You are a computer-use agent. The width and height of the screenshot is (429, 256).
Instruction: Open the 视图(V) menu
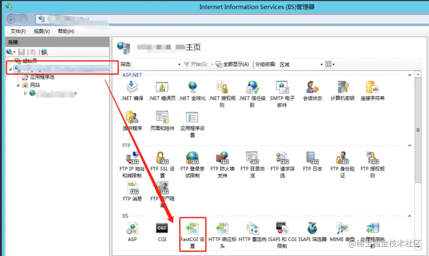pyautogui.click(x=42, y=31)
